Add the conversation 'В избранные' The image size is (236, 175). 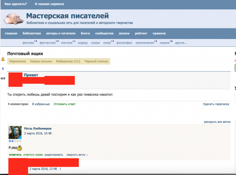(x=41, y=104)
